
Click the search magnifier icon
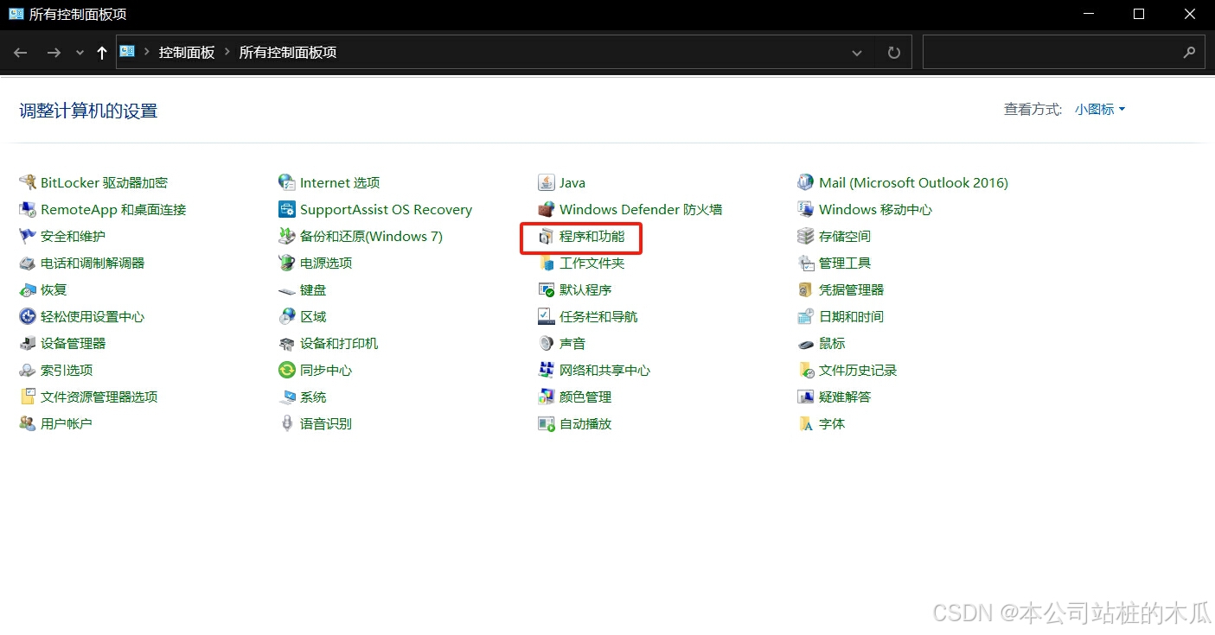pos(1189,53)
